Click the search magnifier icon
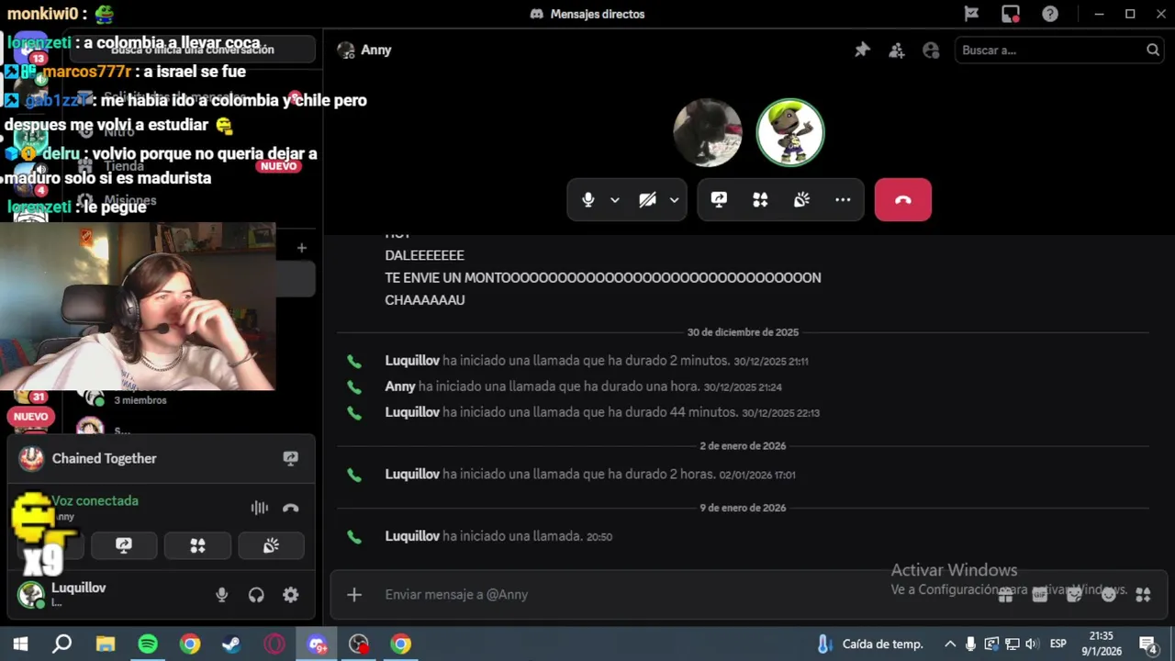The image size is (1175, 661). tap(1153, 50)
